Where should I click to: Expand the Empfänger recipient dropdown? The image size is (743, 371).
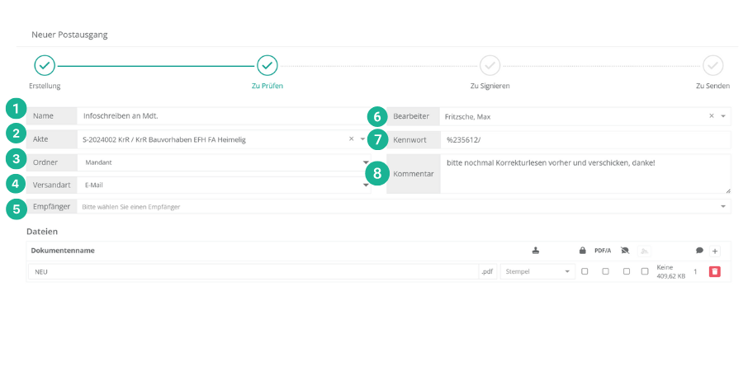coord(723,207)
